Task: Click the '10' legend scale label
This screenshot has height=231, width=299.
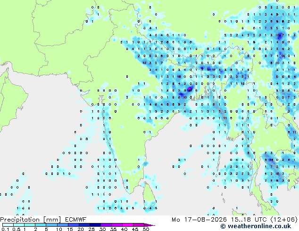Action: point(59,229)
